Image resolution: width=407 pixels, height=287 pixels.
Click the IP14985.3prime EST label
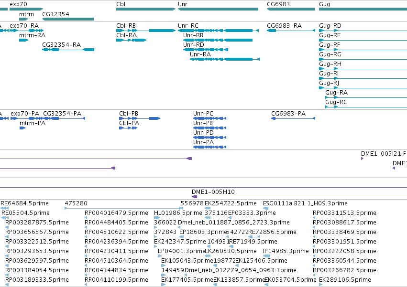286,251
